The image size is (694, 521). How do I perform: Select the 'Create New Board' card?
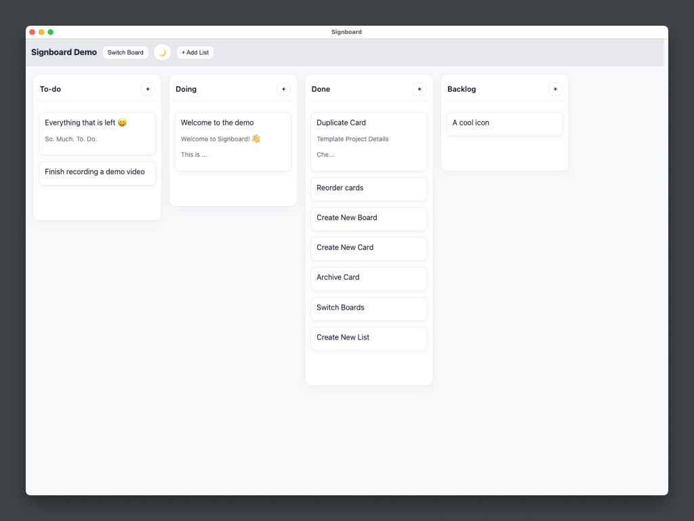(369, 219)
